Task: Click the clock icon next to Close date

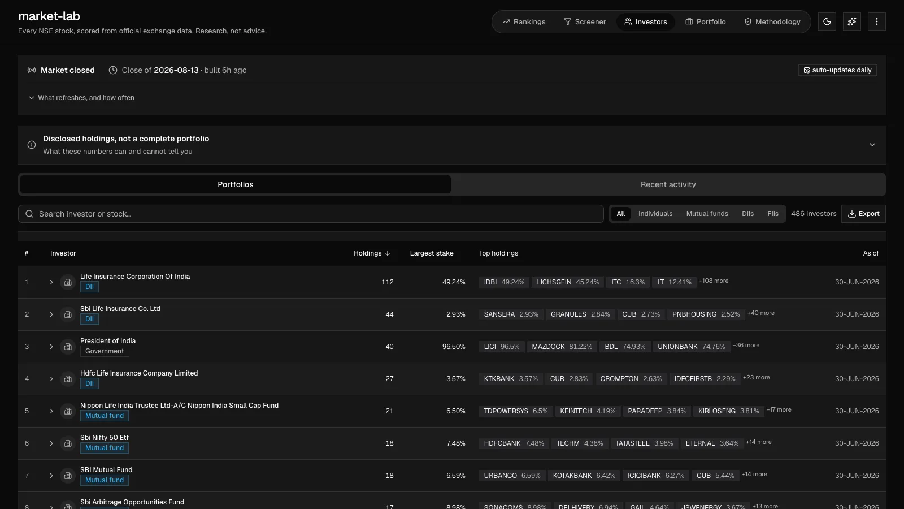Action: point(113,70)
